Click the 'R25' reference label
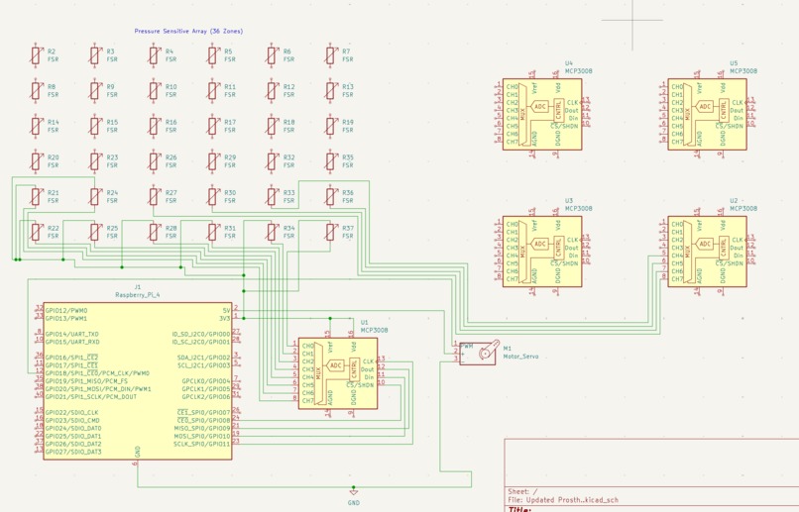The width and height of the screenshot is (799, 512). [x=112, y=228]
